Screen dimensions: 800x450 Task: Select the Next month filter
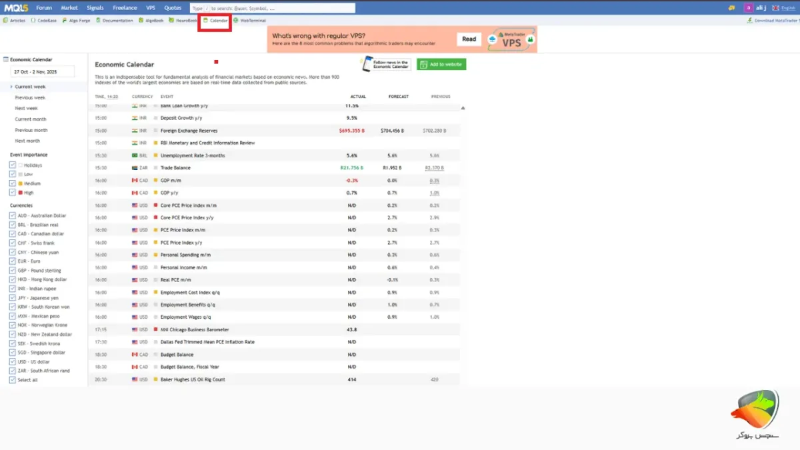27,141
